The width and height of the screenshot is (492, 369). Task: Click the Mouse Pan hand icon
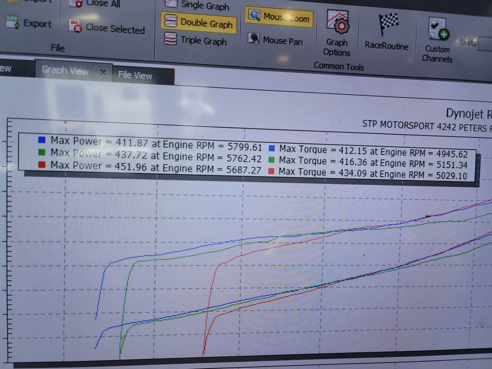(254, 38)
